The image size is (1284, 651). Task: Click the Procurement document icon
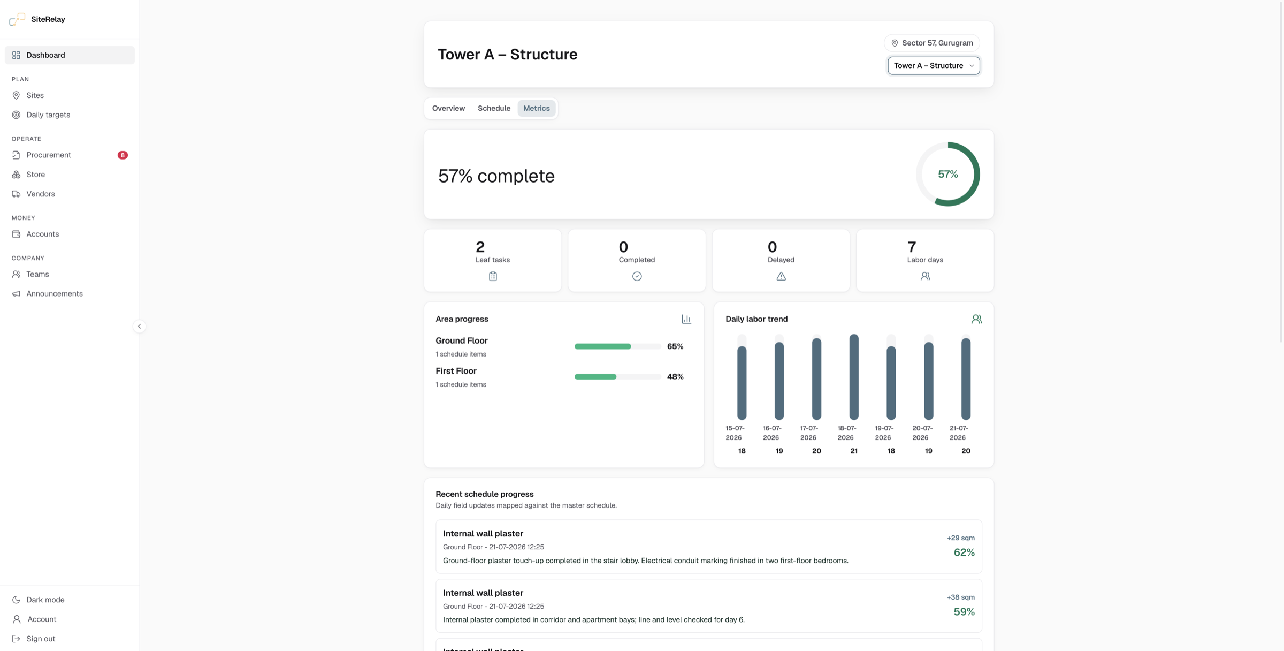(x=16, y=155)
